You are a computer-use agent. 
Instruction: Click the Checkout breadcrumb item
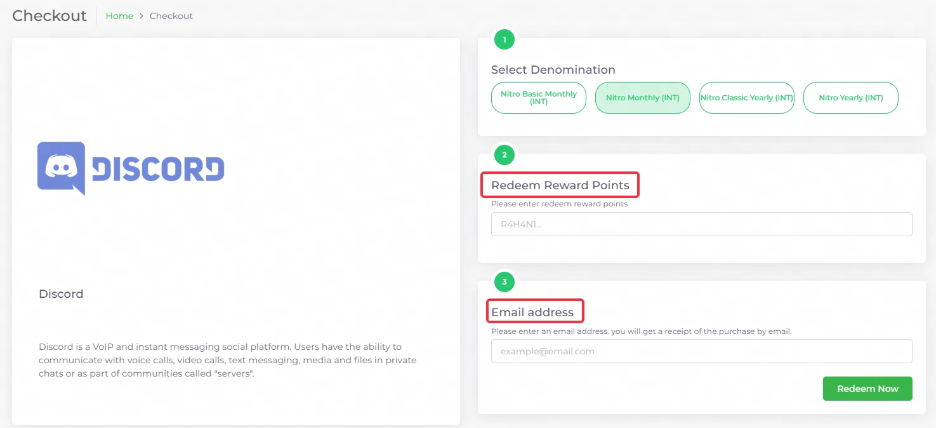(171, 16)
